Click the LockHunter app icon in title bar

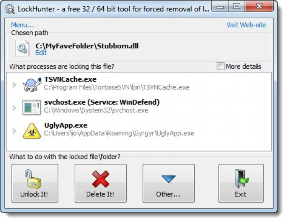(10, 9)
